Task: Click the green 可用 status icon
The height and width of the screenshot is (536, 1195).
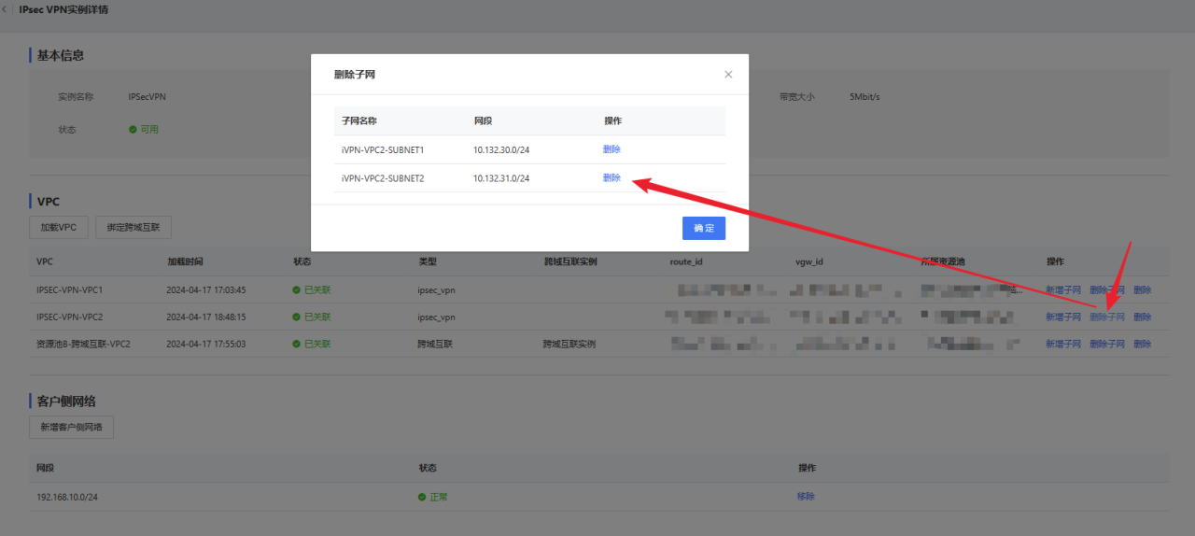Action: tap(133, 130)
